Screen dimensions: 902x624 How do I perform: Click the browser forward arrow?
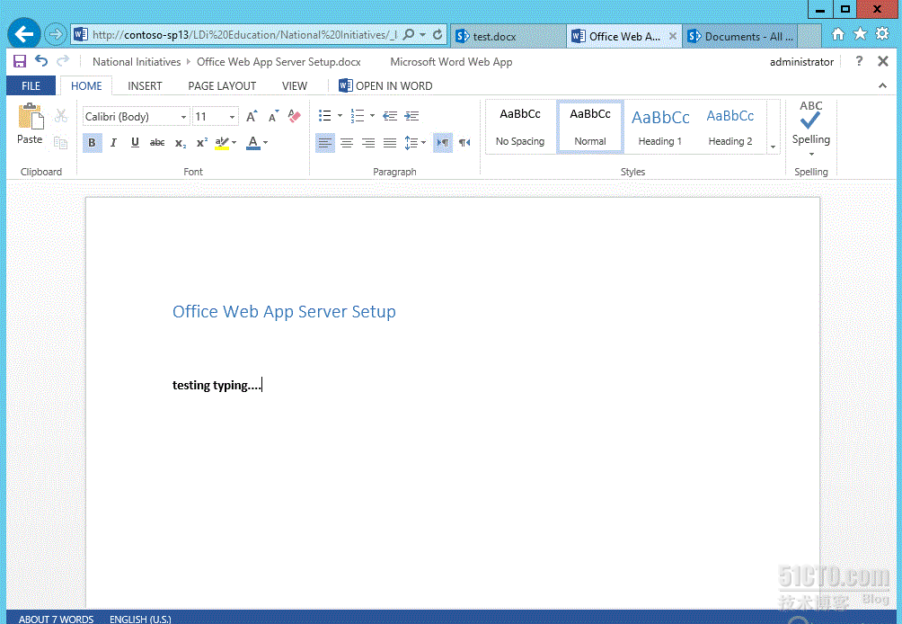pos(55,34)
